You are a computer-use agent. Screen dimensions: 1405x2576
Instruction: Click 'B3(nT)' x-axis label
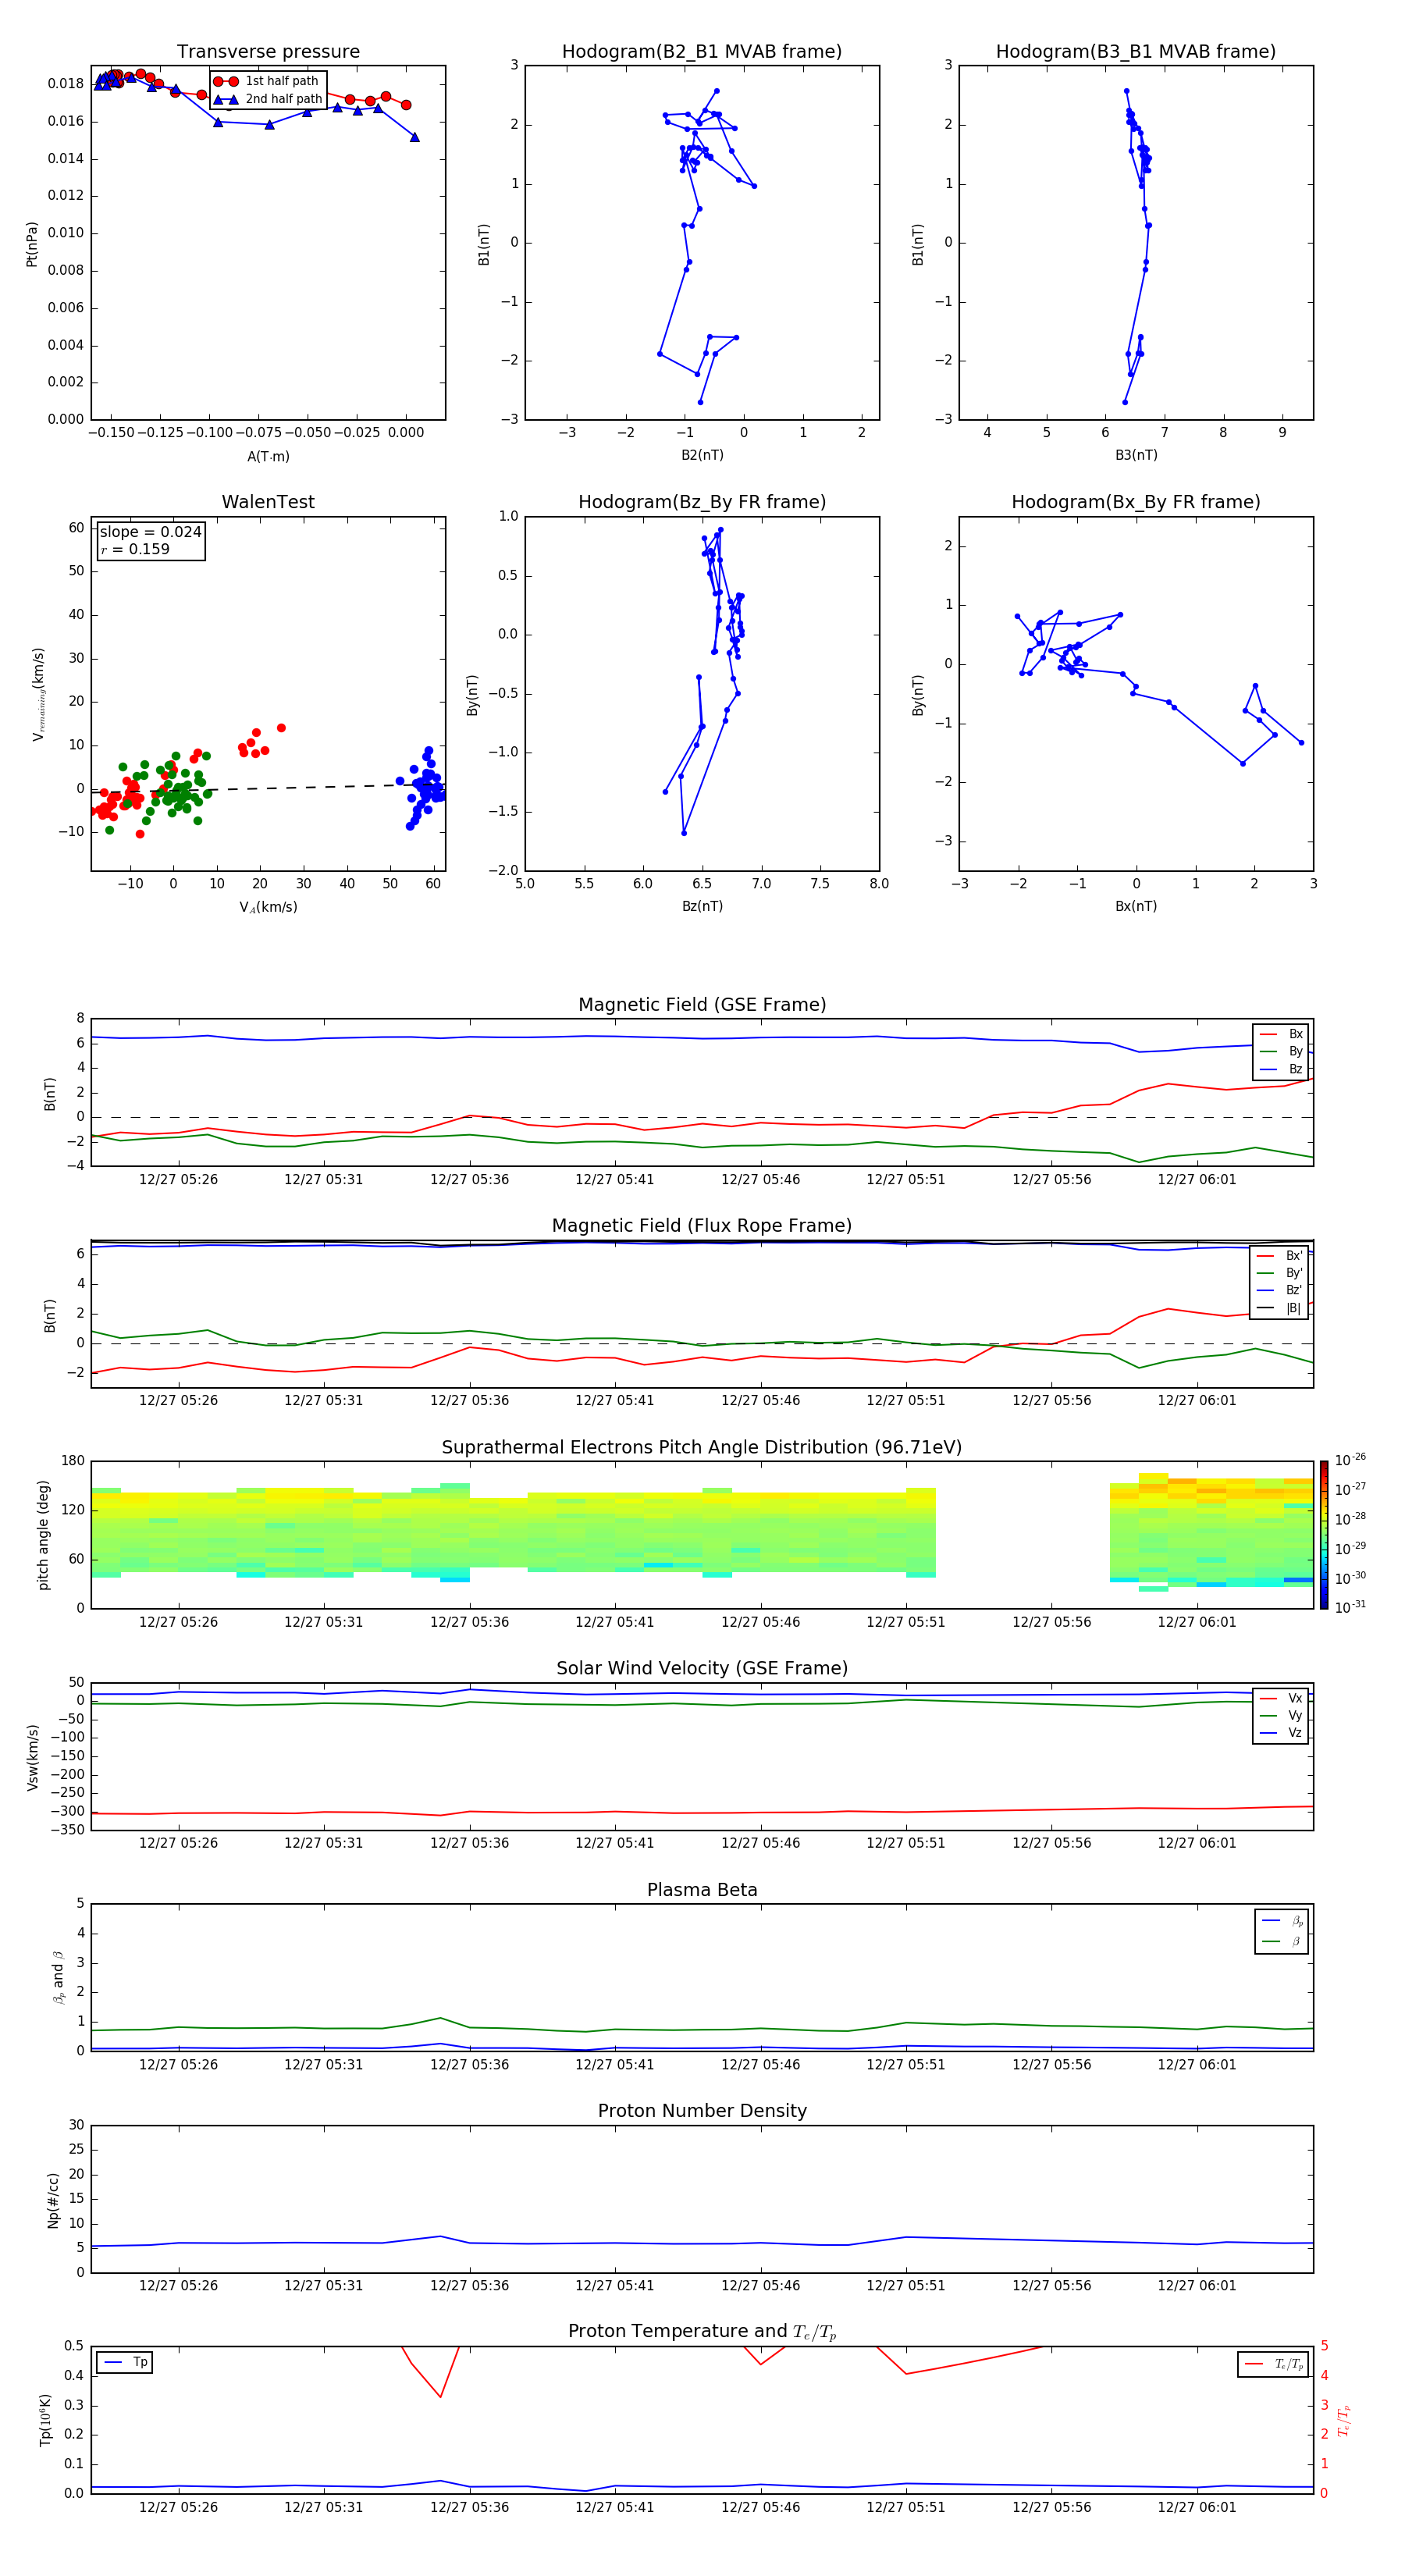pos(1136,455)
